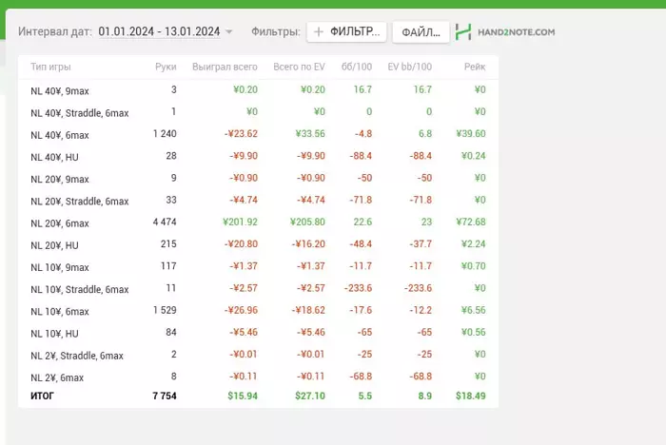The image size is (666, 445).
Task: Sort by Тип игры column header
Action: (x=50, y=67)
